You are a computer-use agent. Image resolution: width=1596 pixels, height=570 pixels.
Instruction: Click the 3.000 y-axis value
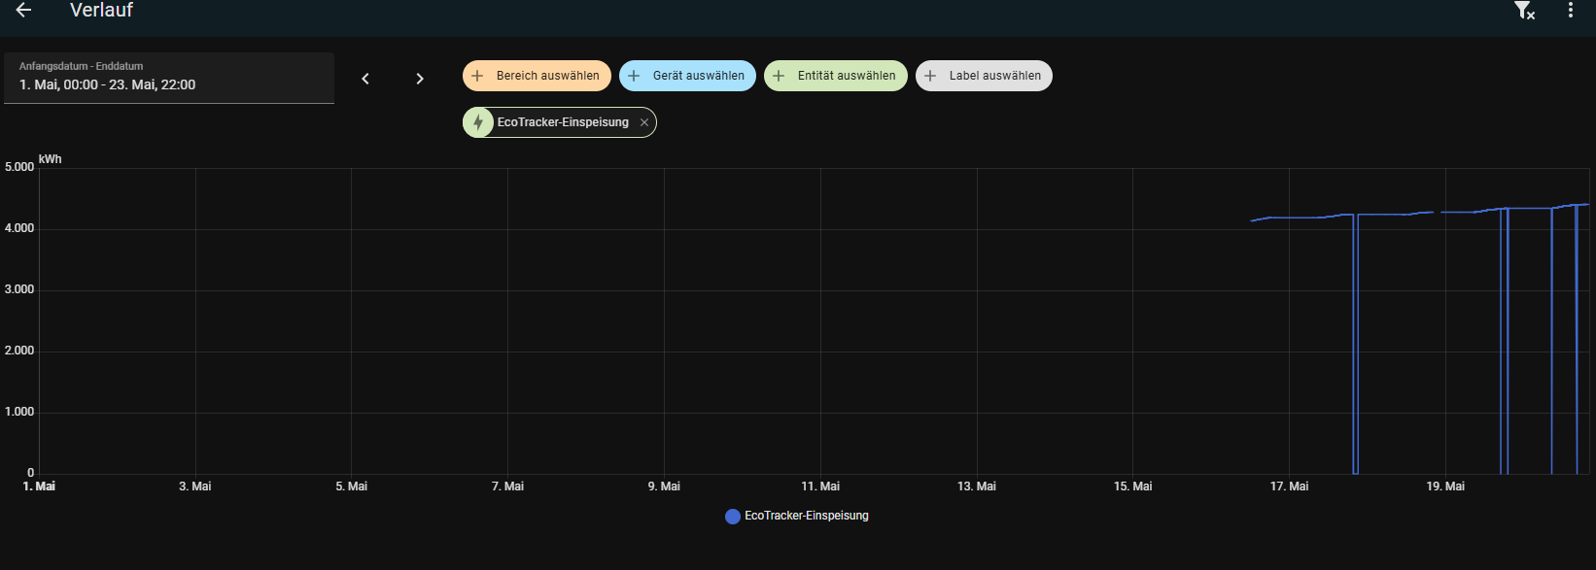[x=19, y=289]
